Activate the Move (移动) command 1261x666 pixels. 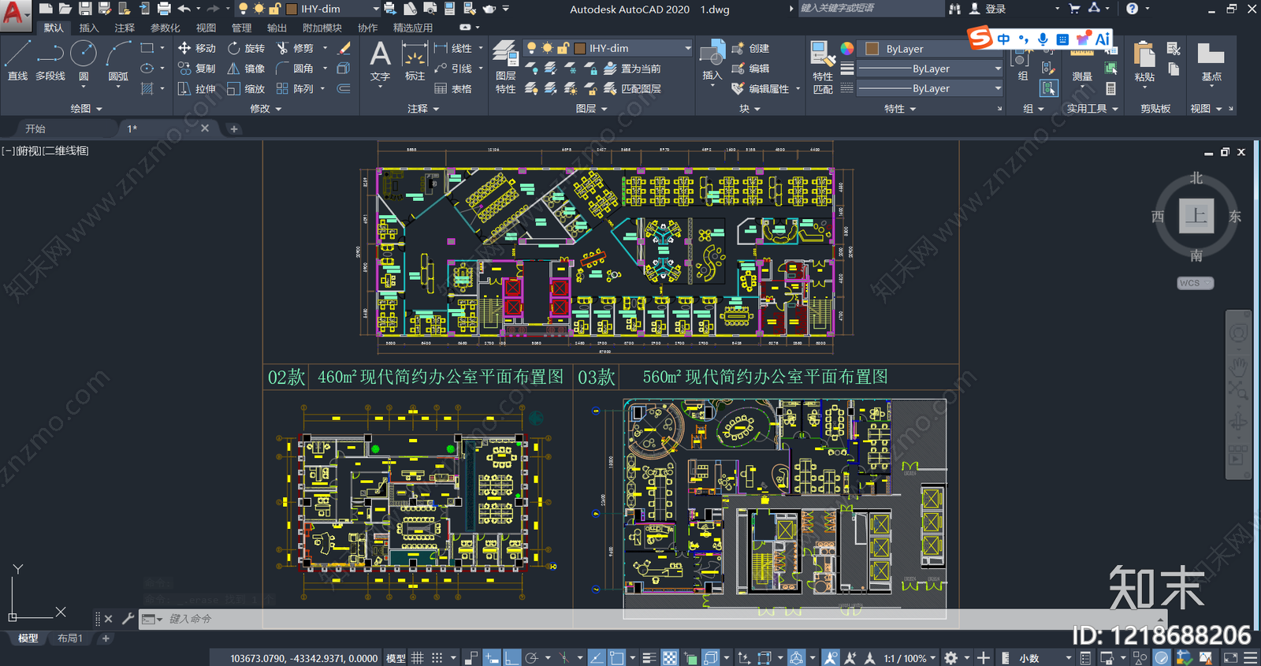[x=196, y=48]
